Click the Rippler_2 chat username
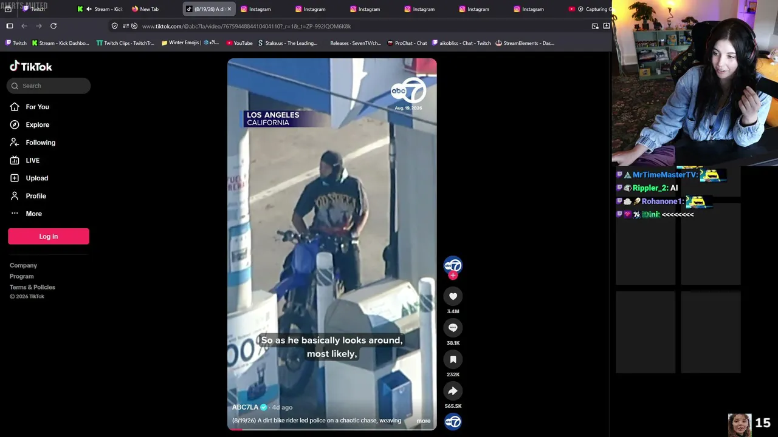 [650, 188]
